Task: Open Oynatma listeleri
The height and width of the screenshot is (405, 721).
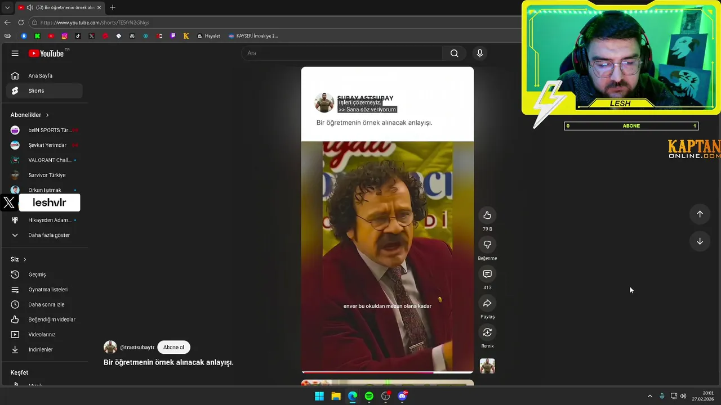Action: coord(44,290)
